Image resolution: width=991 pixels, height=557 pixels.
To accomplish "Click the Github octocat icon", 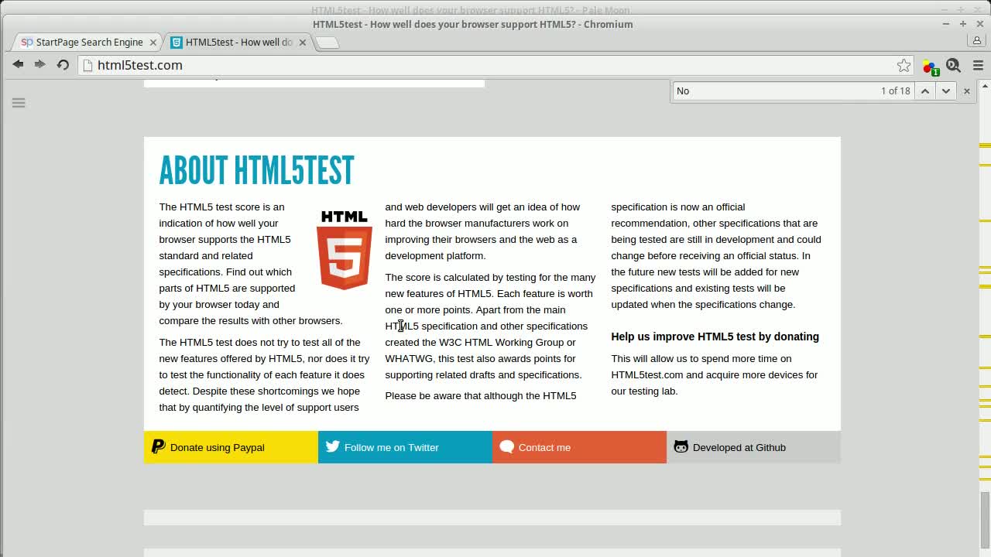I will pos(681,446).
